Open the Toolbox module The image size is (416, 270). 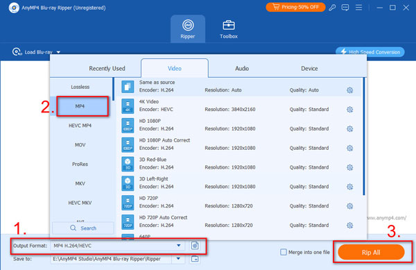pos(228,29)
